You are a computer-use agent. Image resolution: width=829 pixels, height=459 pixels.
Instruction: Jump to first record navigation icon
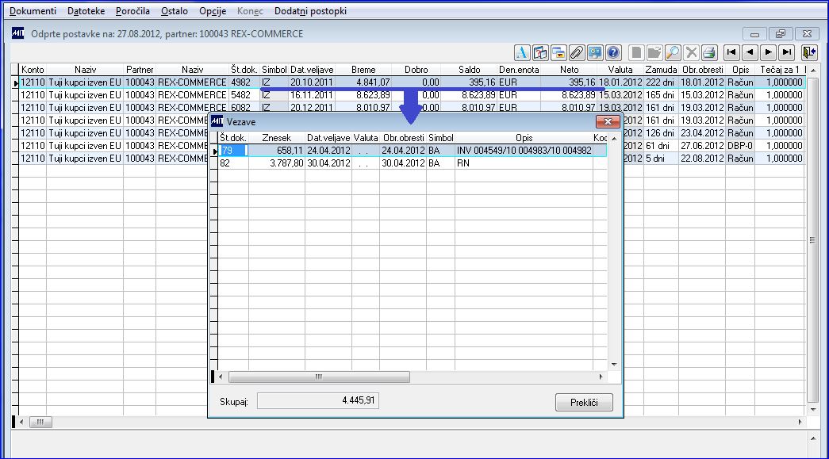731,52
